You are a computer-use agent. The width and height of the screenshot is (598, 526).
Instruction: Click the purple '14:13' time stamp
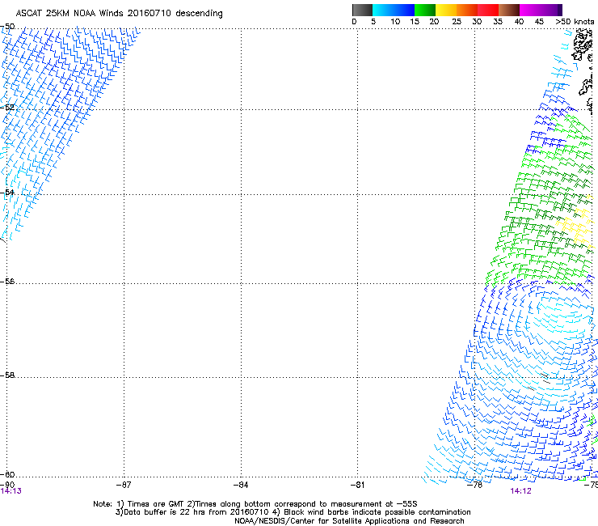(x=11, y=491)
